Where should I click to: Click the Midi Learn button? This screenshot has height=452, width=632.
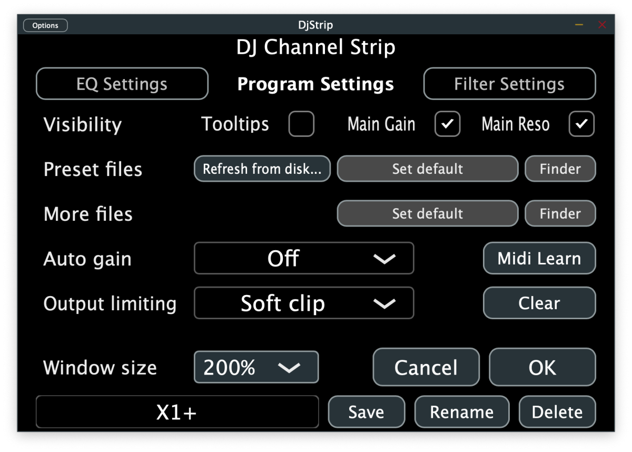click(x=539, y=258)
